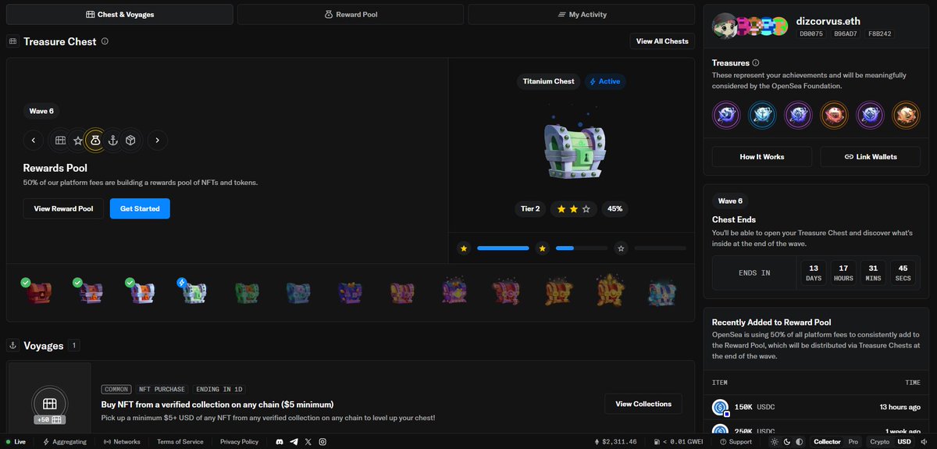Click the partially filled second progress bar
The image size is (937, 449).
click(582, 248)
